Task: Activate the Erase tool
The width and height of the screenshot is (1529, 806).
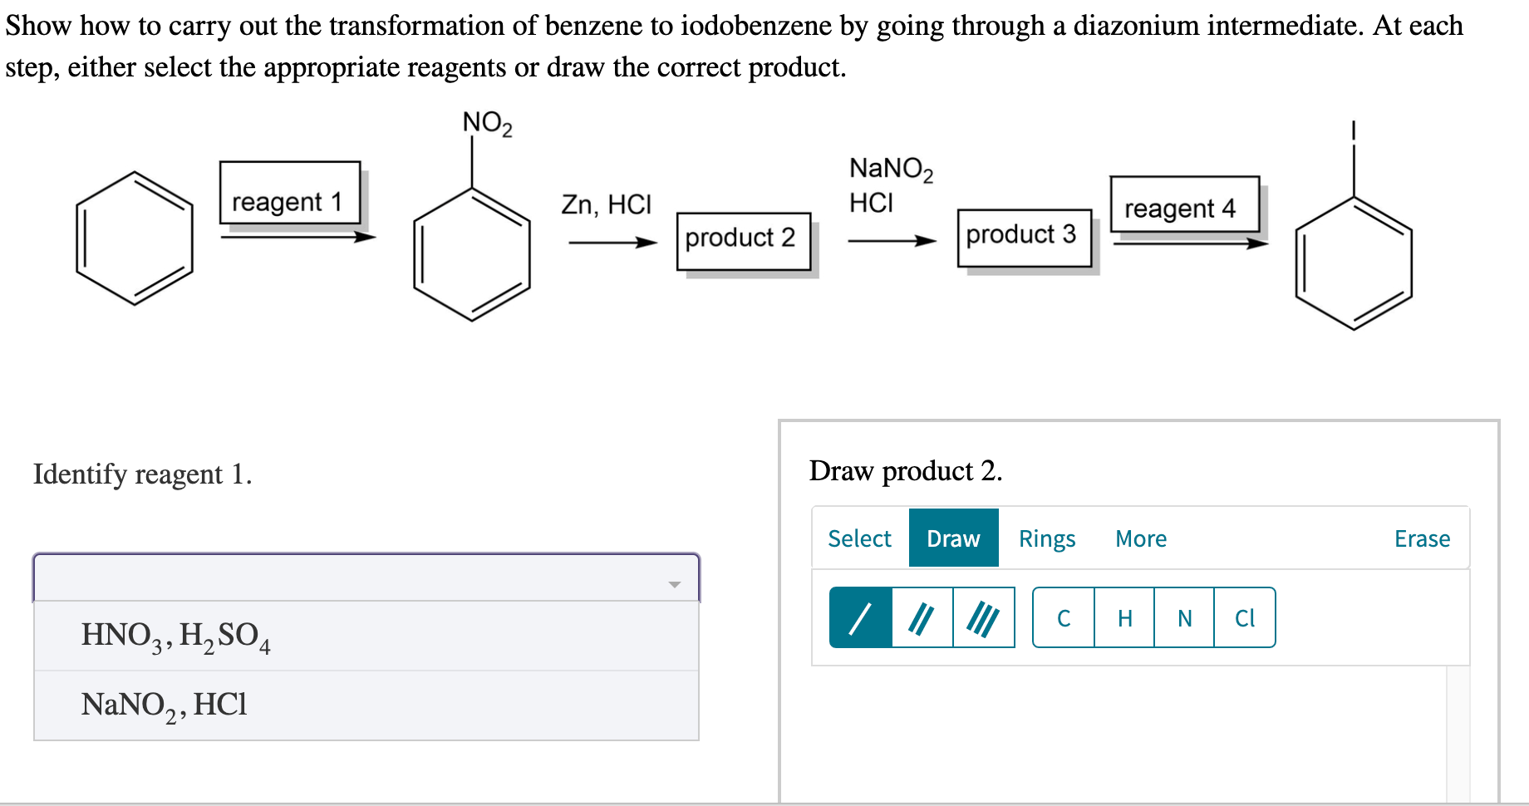Action: pos(1423,538)
